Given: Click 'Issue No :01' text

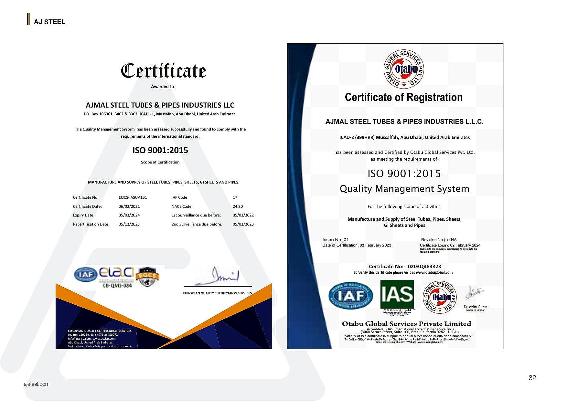Looking at the screenshot, I should [x=336, y=240].
